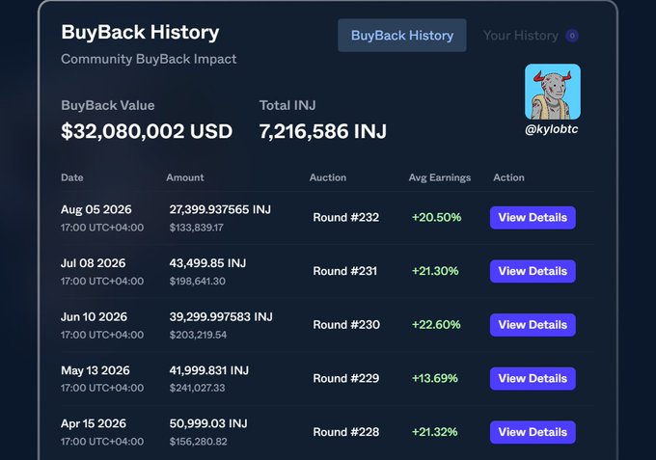
Task: Select the Auction column header
Action: [x=328, y=177]
